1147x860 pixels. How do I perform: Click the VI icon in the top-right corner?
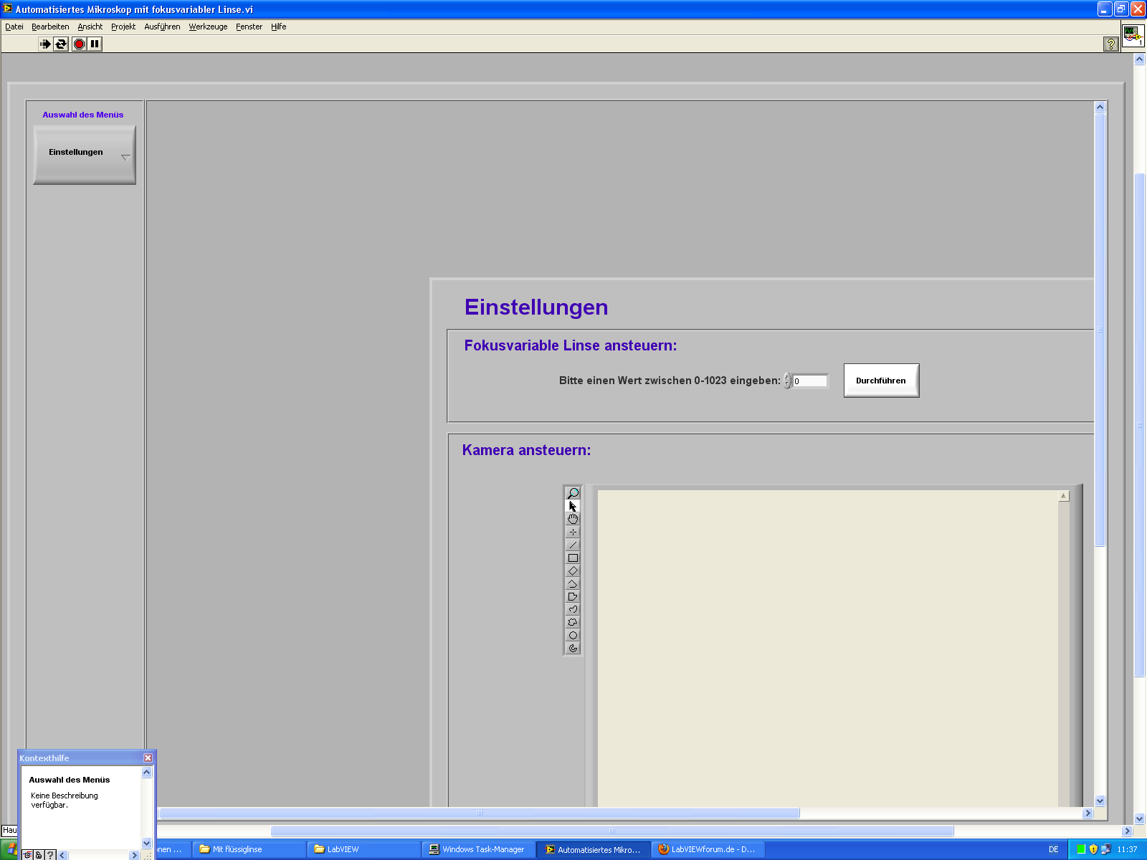pos(1133,35)
